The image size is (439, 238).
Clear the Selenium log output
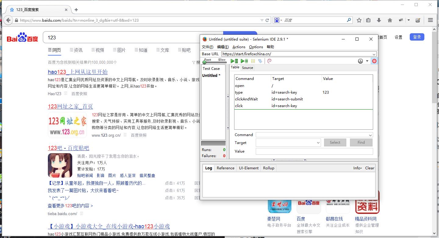coord(370,168)
